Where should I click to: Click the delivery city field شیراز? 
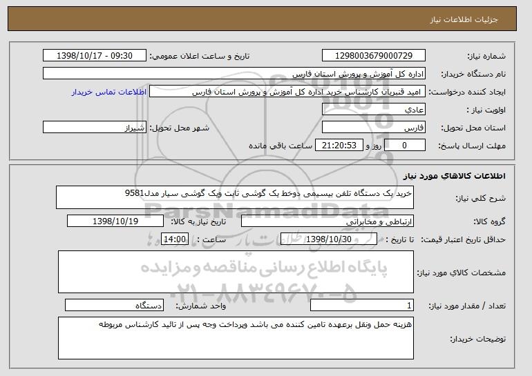pyautogui.click(x=95, y=128)
